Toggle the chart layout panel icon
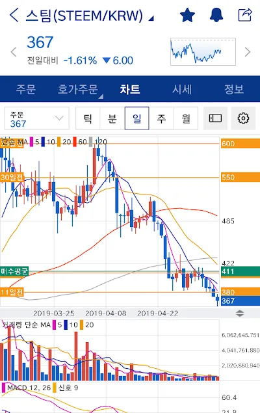 pos(216,118)
